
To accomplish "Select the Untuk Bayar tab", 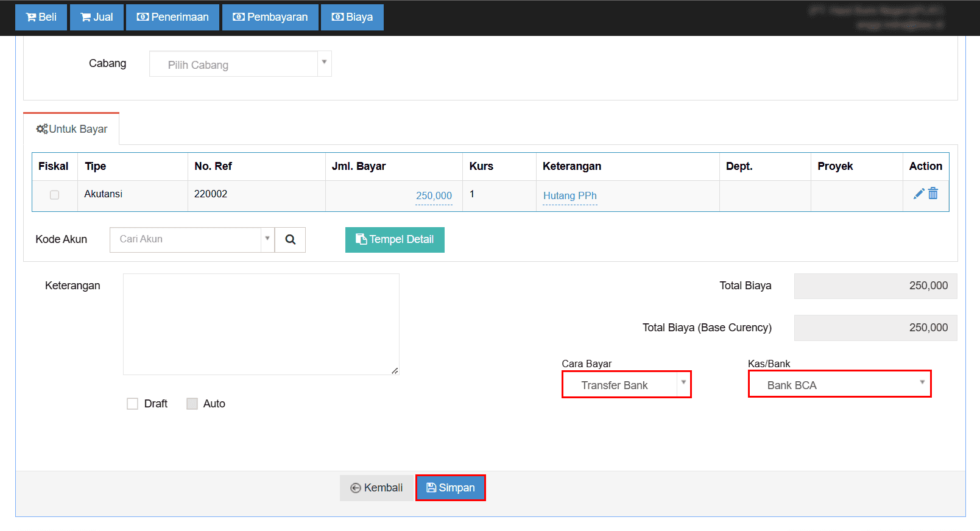I will pos(72,129).
